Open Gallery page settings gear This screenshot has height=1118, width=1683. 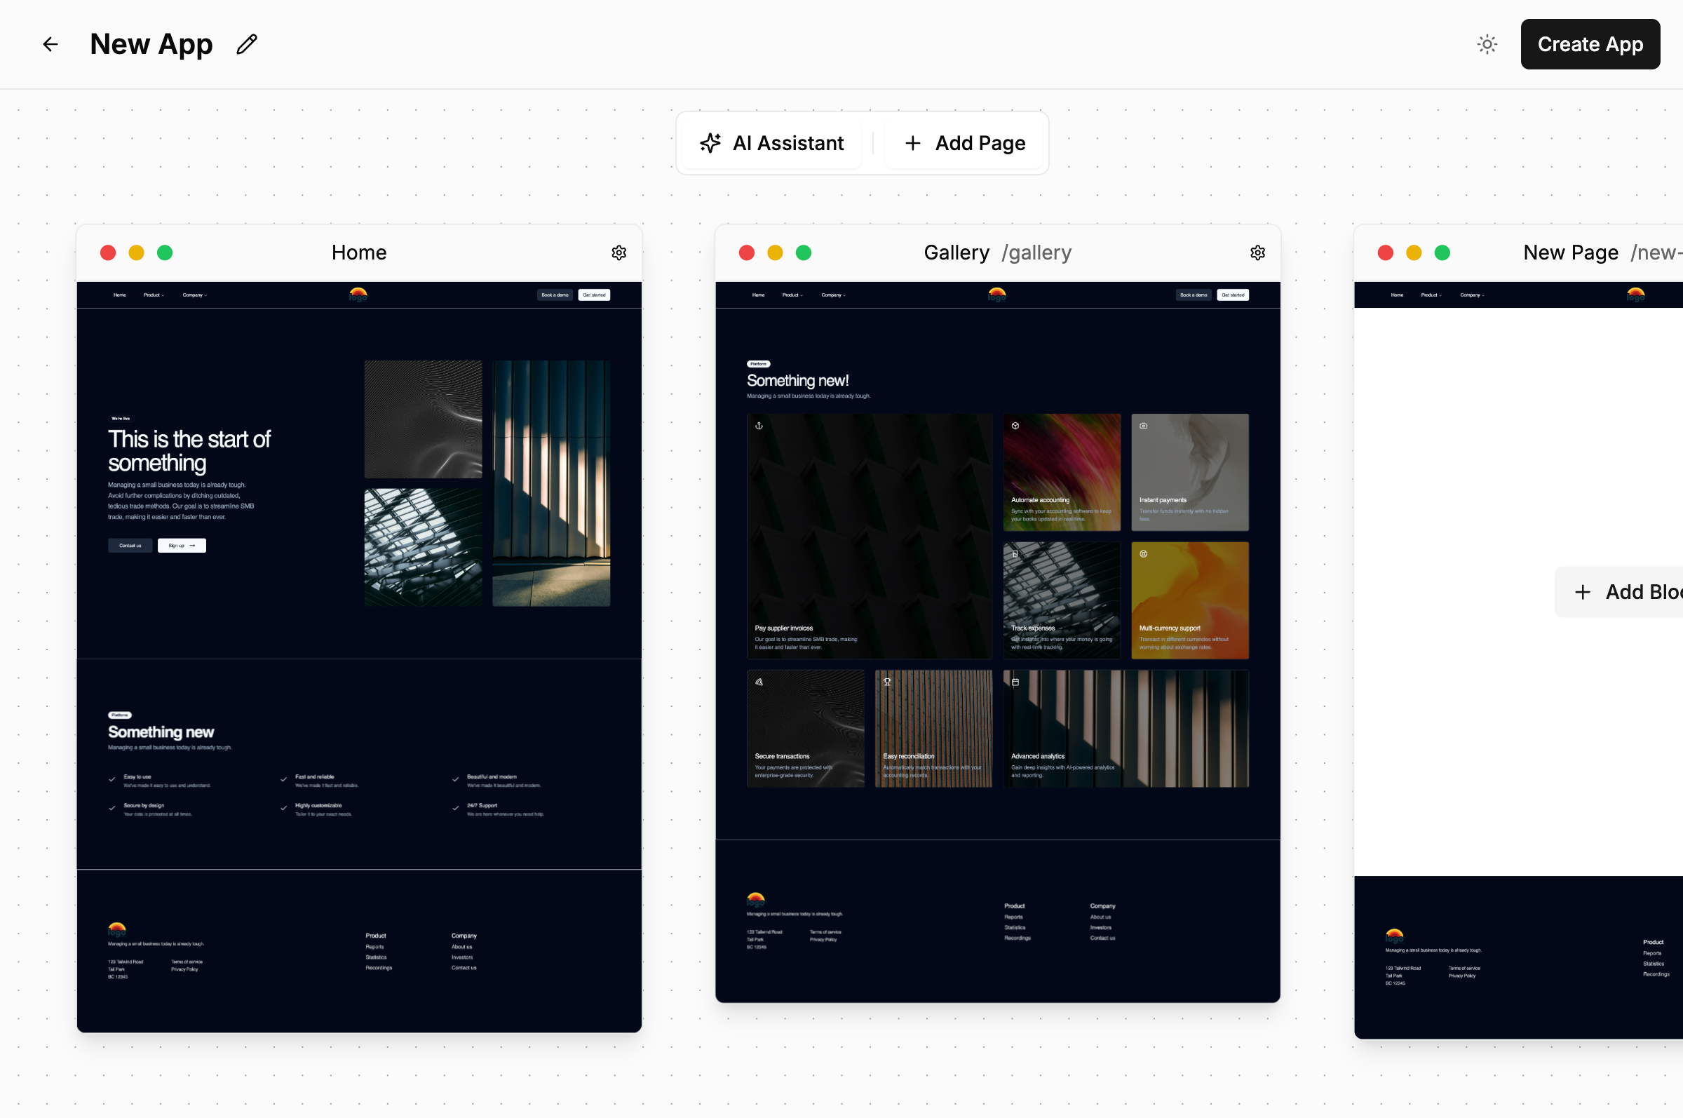(1257, 252)
